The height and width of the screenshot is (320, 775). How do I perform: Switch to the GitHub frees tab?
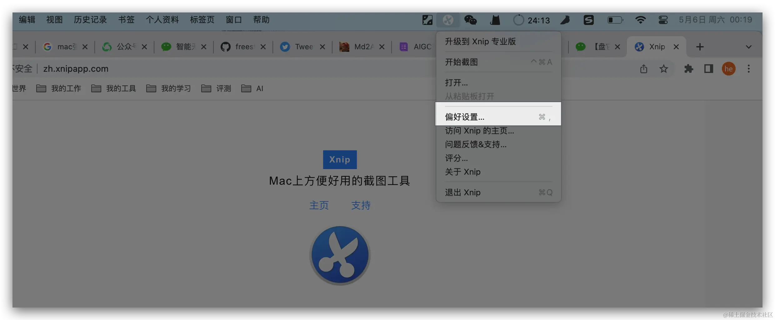point(242,47)
